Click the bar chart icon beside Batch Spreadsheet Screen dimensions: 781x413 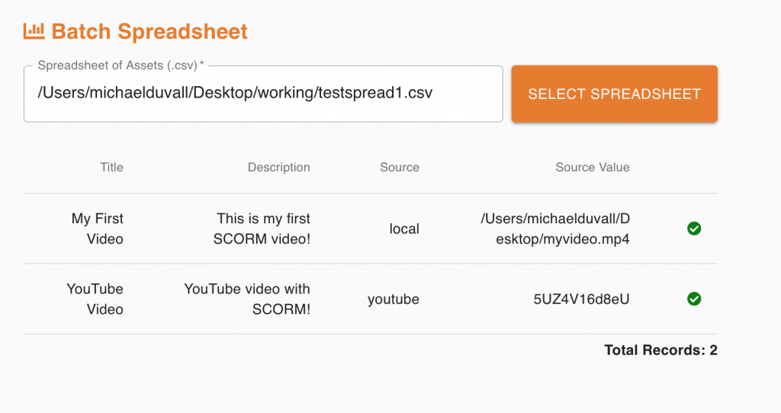pyautogui.click(x=34, y=30)
